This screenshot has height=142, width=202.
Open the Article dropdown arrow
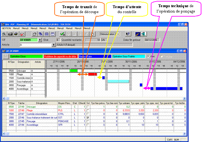53,45
